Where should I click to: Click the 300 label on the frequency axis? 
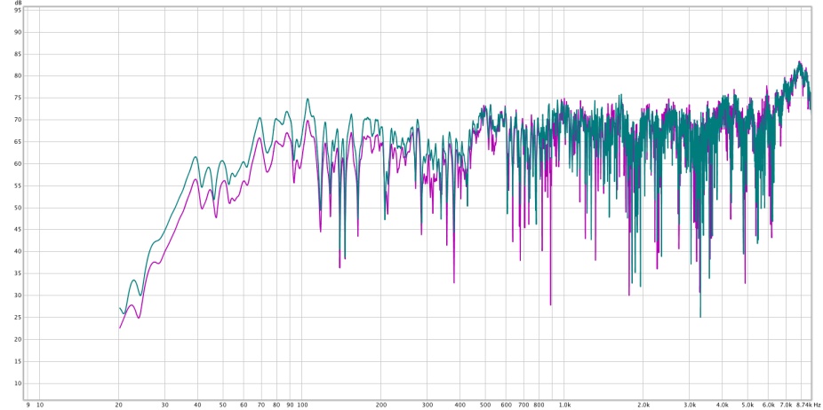point(427,405)
